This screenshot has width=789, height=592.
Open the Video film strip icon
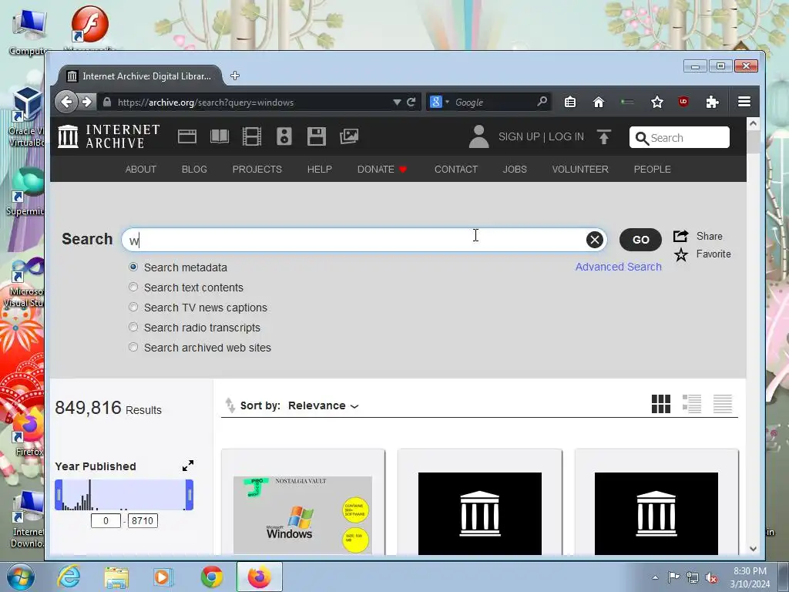pyautogui.click(x=252, y=136)
